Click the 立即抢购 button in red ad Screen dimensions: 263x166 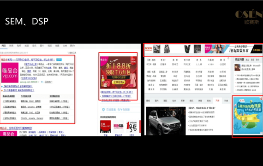tap(119, 82)
